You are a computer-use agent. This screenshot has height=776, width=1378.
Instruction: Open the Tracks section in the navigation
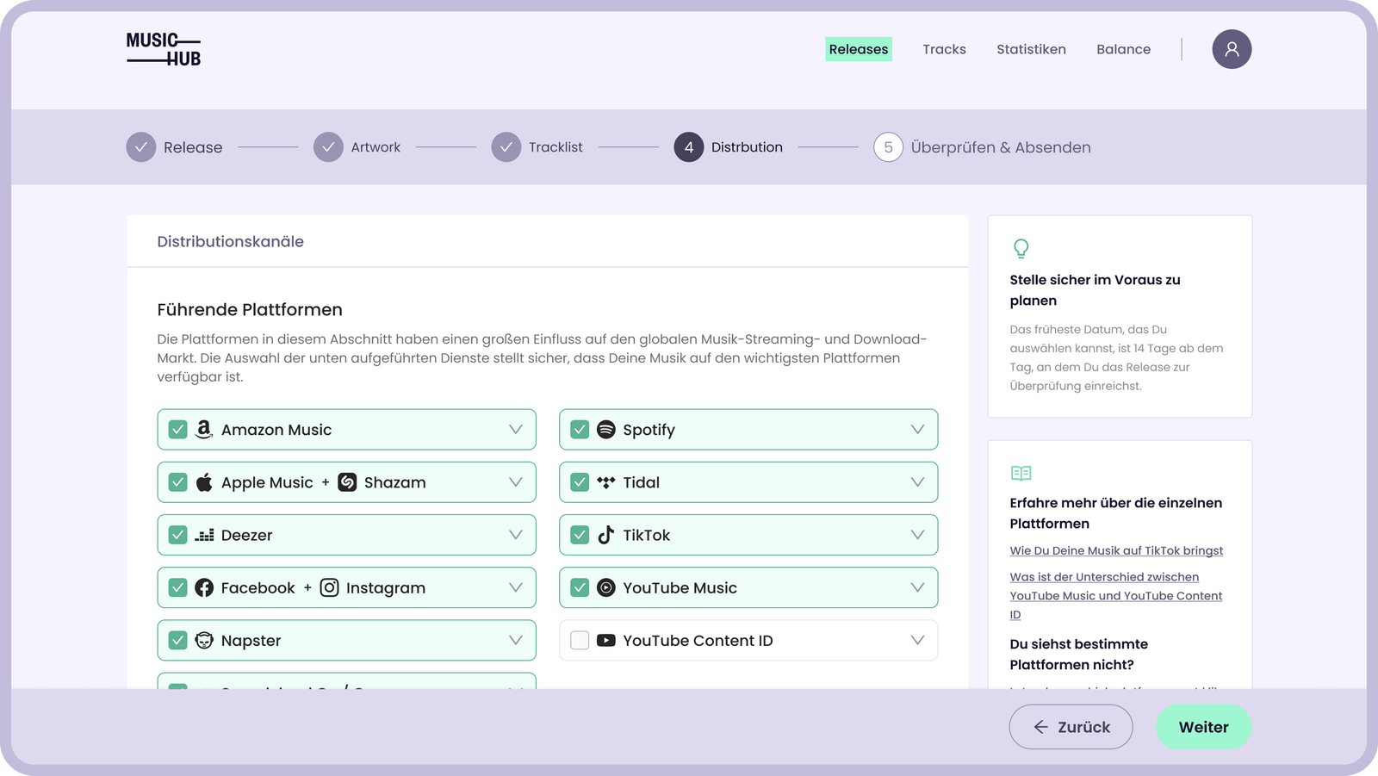tap(944, 49)
